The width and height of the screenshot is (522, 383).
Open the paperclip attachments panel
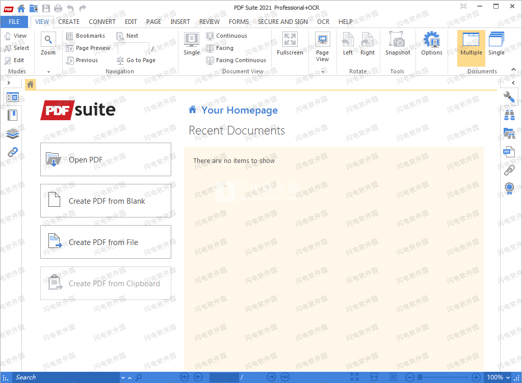[x=509, y=170]
